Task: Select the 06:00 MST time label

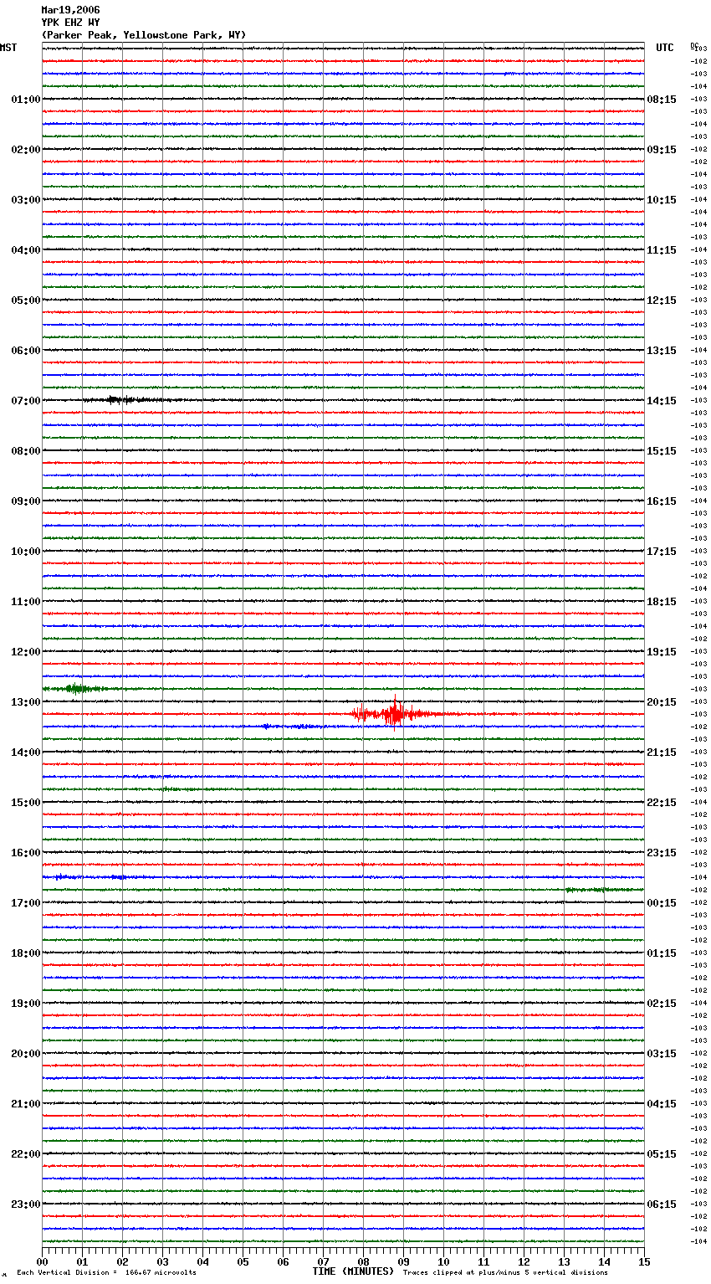Action: point(26,351)
